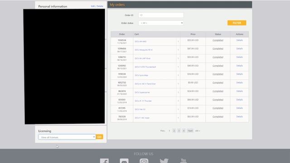Go to orders page 4

click(x=184, y=131)
